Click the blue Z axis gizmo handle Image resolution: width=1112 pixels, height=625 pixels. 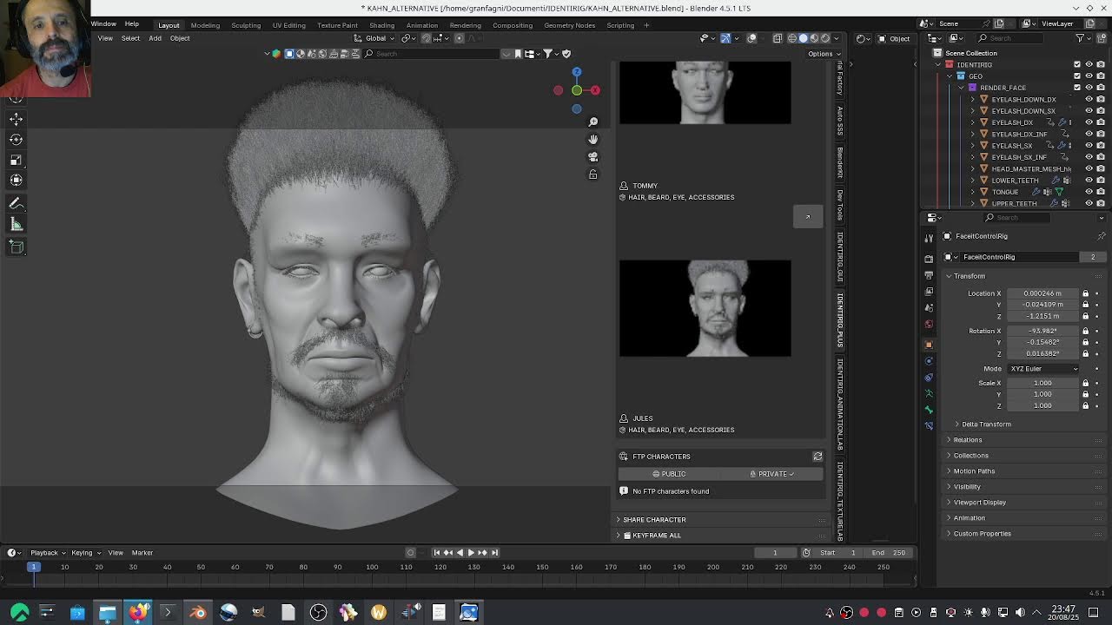click(577, 72)
